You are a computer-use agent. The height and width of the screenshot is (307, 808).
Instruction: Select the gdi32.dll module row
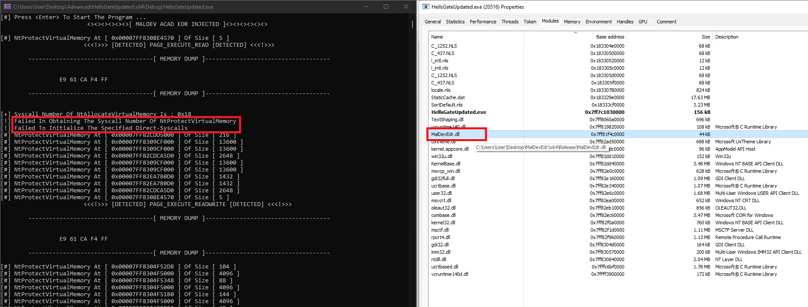[x=618, y=245]
